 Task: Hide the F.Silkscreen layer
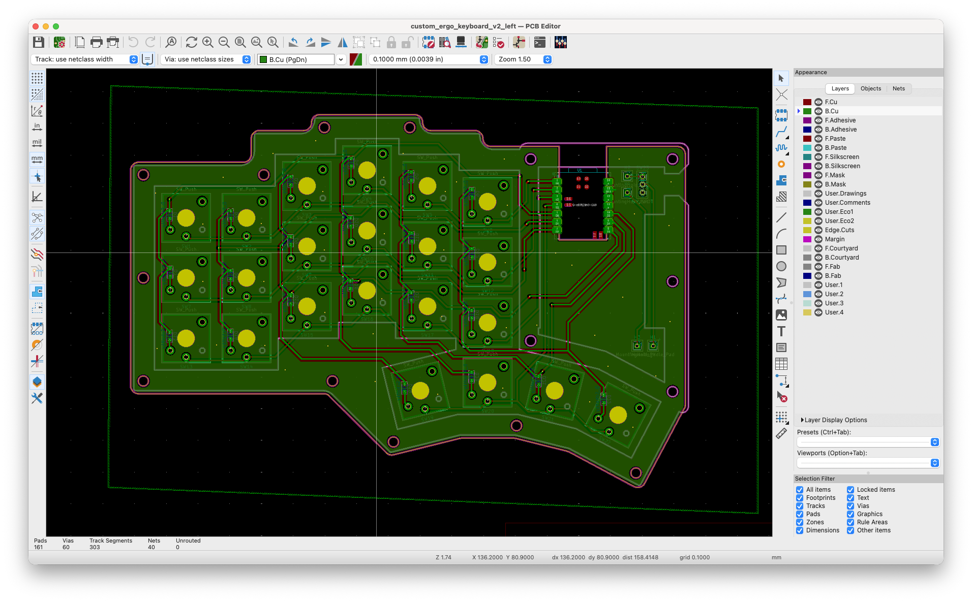pos(818,157)
